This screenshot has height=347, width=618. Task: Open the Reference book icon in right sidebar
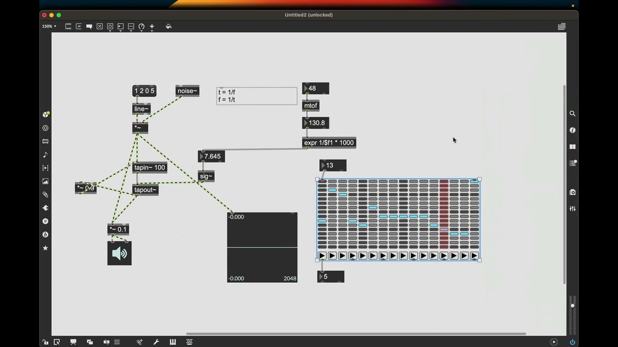(x=572, y=147)
